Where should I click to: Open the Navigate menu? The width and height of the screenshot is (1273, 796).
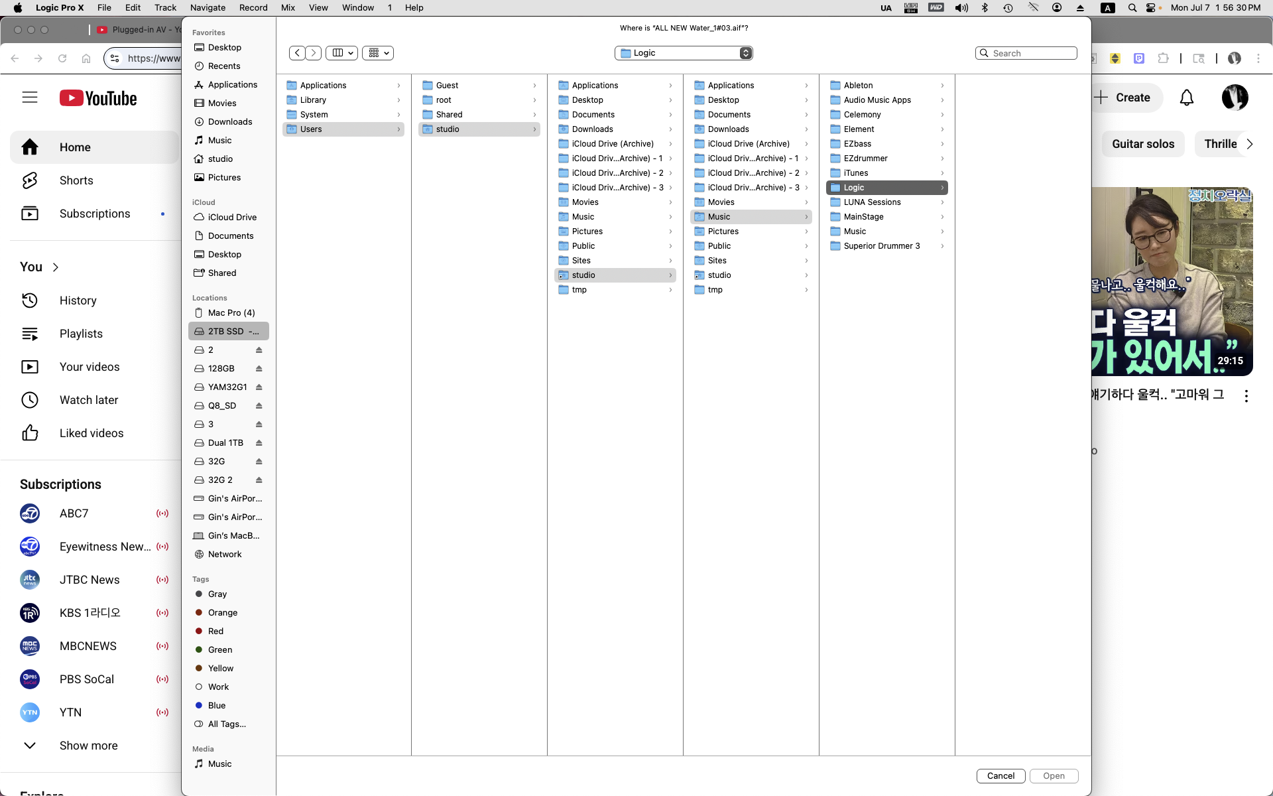[x=208, y=8]
